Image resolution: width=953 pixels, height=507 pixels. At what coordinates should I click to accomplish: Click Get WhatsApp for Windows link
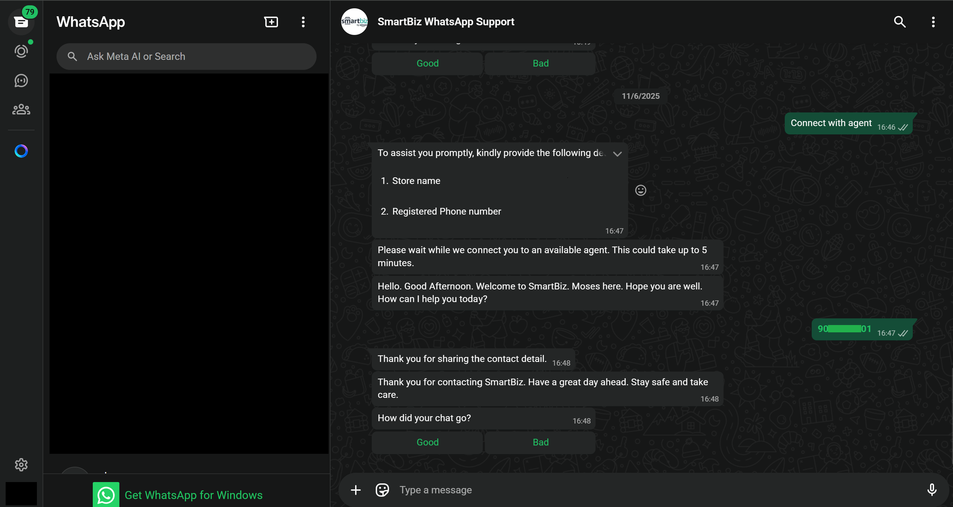[x=193, y=495]
